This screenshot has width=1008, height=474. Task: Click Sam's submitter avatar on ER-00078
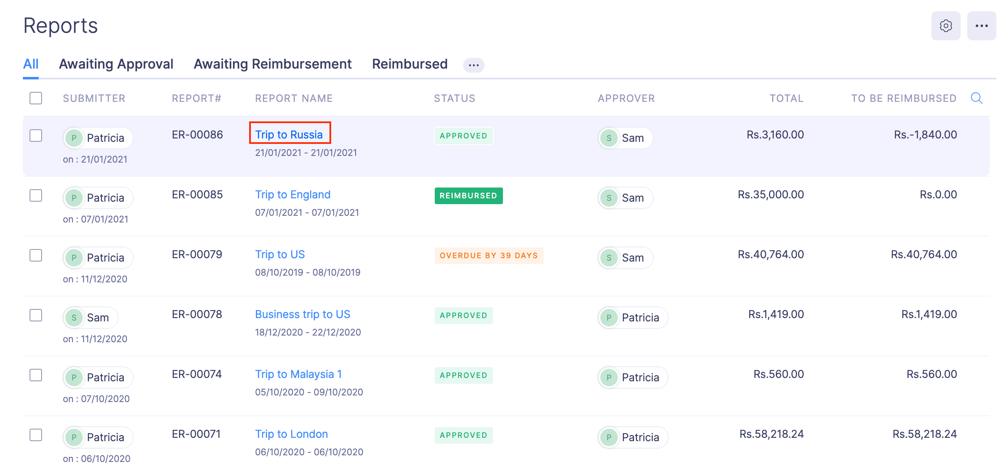[74, 317]
